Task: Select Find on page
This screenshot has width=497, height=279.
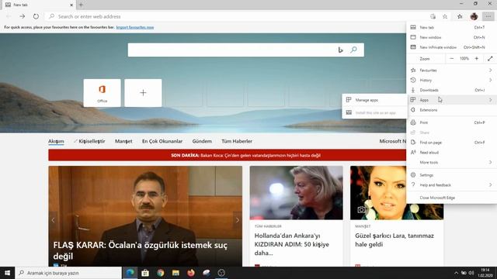Action: click(x=452, y=143)
